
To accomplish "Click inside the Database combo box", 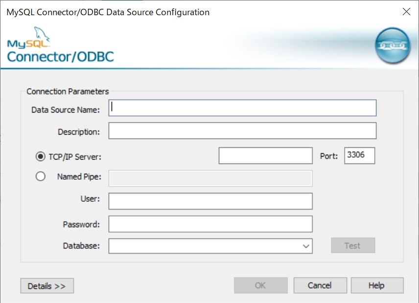I will (203, 246).
